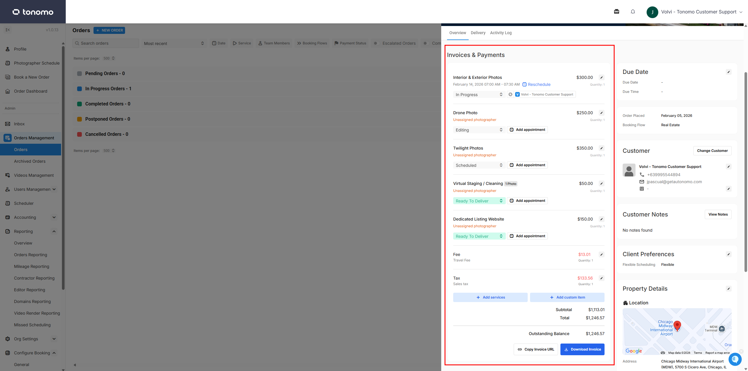Click the Change Customer button

(712, 151)
